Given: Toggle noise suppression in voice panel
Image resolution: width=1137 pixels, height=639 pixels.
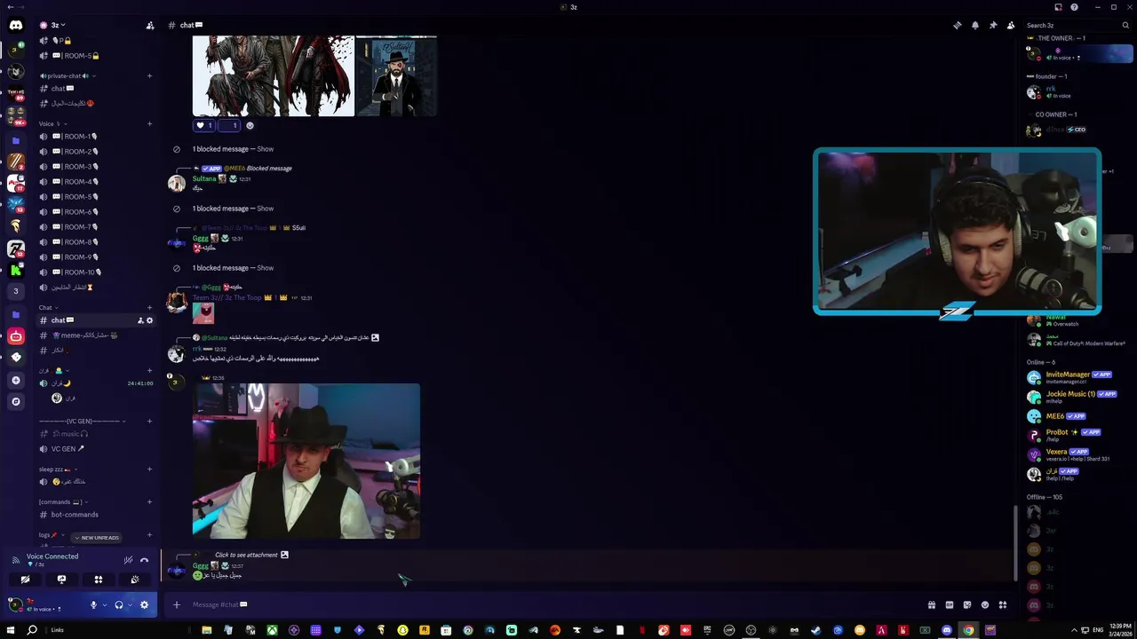Looking at the screenshot, I should pyautogui.click(x=129, y=560).
